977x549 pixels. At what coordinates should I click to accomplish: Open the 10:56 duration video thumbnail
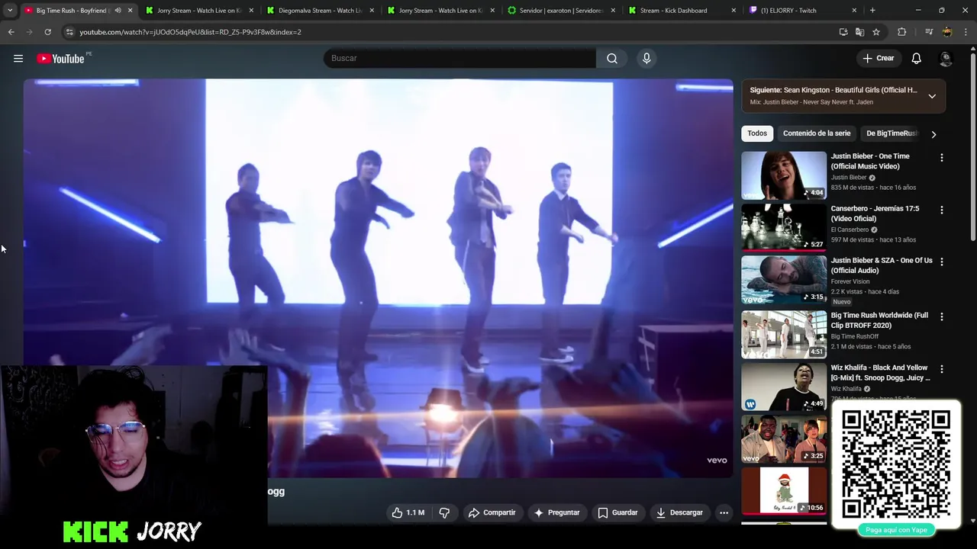pyautogui.click(x=784, y=490)
